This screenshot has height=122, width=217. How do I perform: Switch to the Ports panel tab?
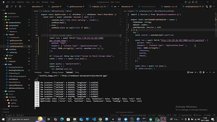(77, 72)
